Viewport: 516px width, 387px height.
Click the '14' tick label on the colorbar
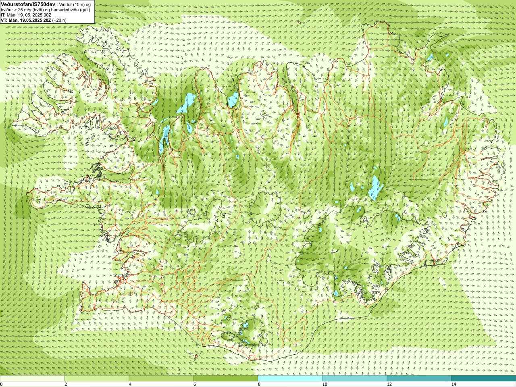[454, 384]
